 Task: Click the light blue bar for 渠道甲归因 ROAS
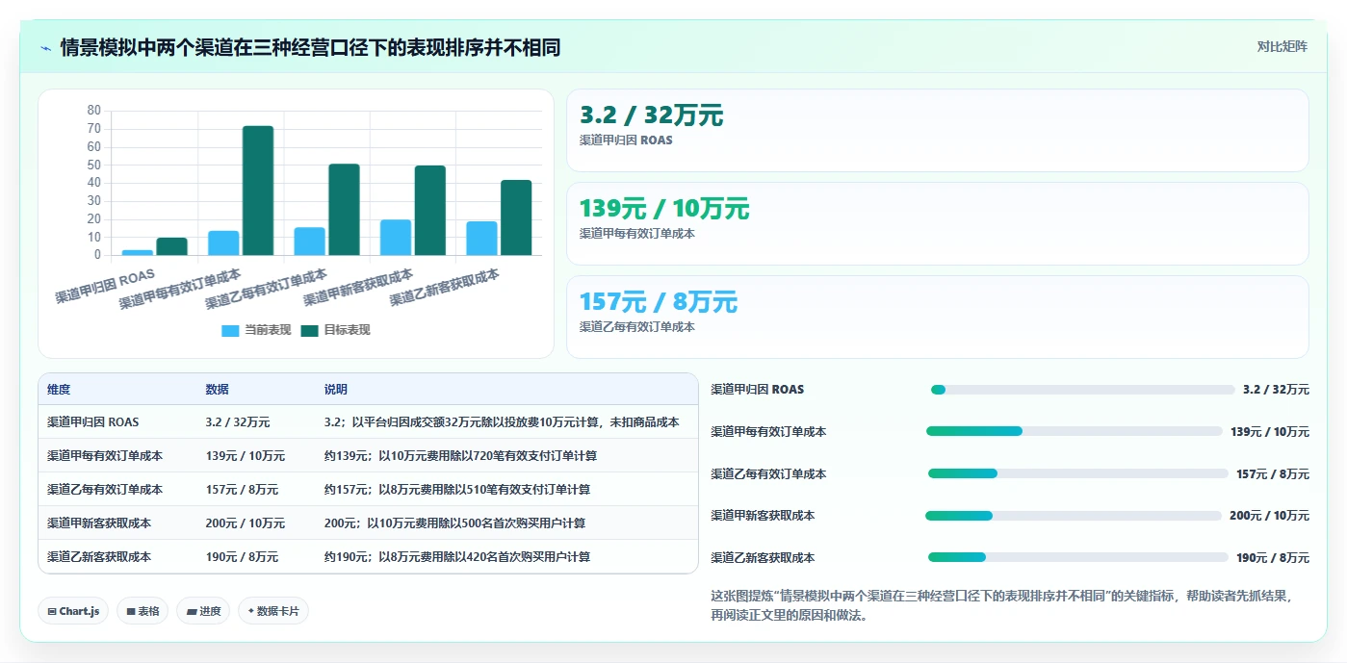[138, 252]
